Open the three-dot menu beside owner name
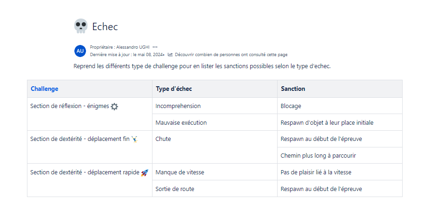The width and height of the screenshot is (424, 223). coord(155,47)
